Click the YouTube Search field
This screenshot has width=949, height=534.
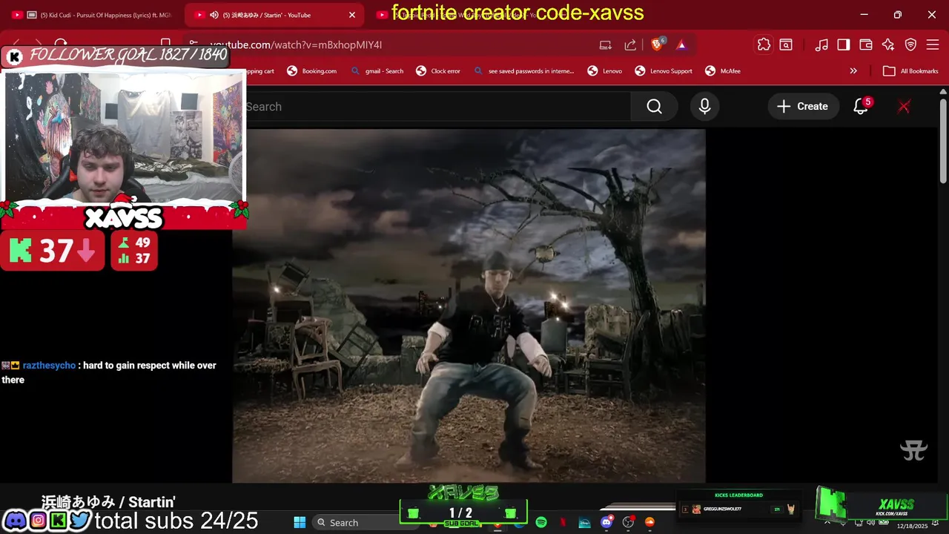coord(437,107)
